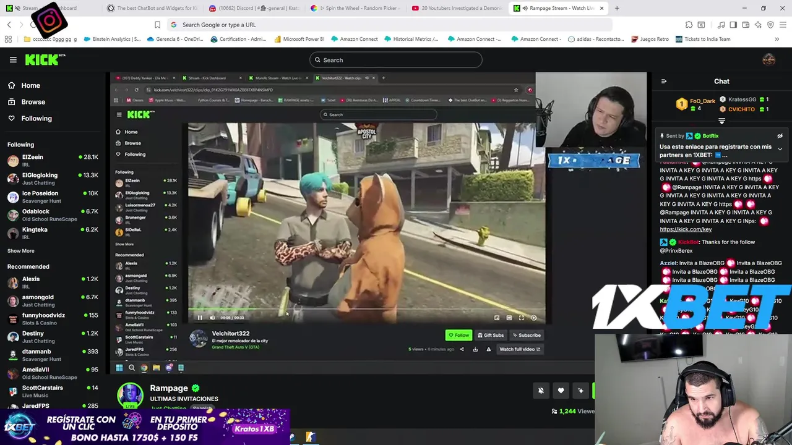
Task: Click the heart icon for Rampage
Action: (561, 391)
